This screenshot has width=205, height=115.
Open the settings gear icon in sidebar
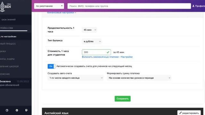coord(17,110)
